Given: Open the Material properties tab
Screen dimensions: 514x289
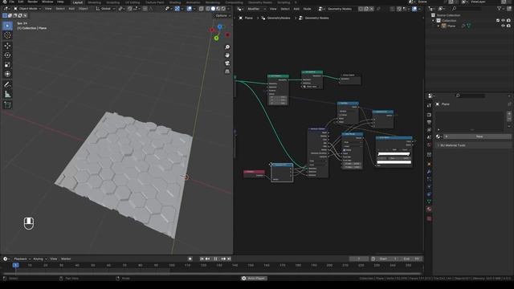Looking at the screenshot, I should (429, 209).
